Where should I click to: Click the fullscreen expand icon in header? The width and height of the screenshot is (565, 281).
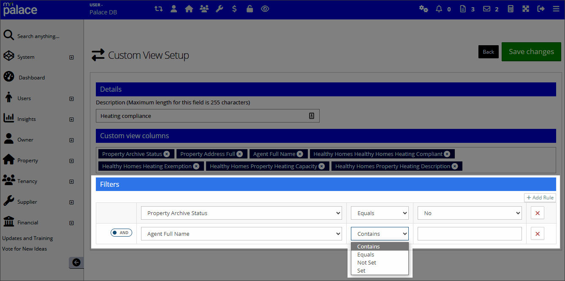tap(526, 8)
